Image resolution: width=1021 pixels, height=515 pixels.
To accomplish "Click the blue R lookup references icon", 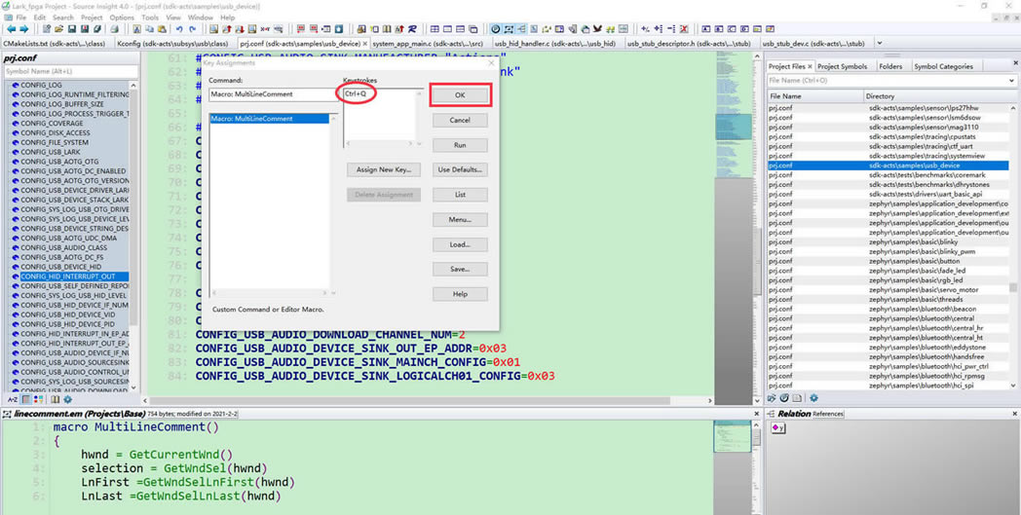I will pos(413,29).
